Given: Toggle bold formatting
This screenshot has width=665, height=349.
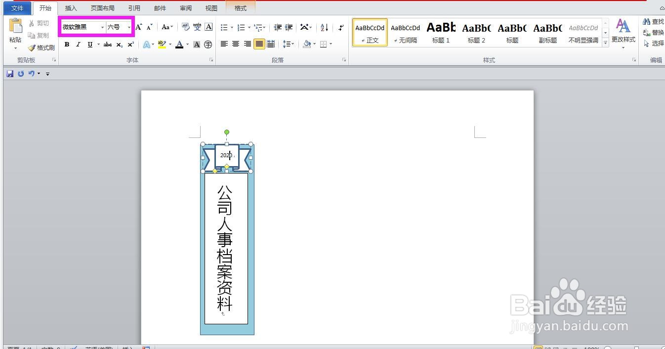Looking at the screenshot, I should click(67, 44).
